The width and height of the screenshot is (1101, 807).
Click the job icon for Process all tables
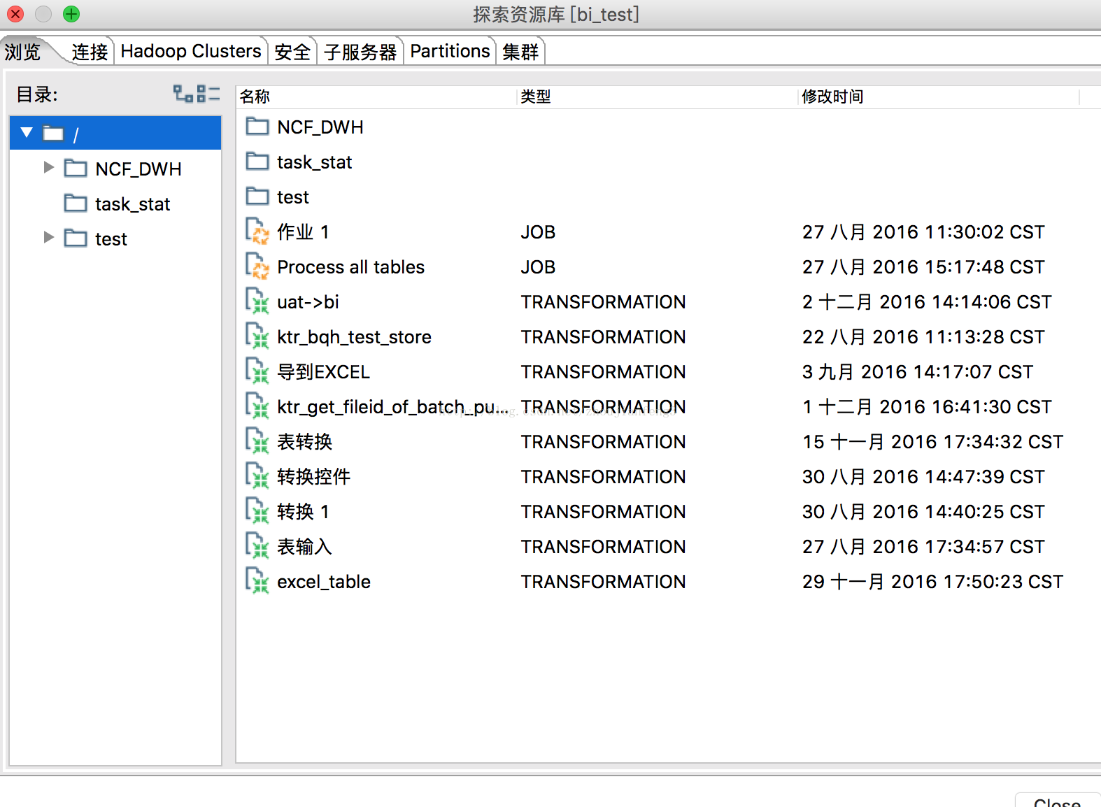point(257,266)
